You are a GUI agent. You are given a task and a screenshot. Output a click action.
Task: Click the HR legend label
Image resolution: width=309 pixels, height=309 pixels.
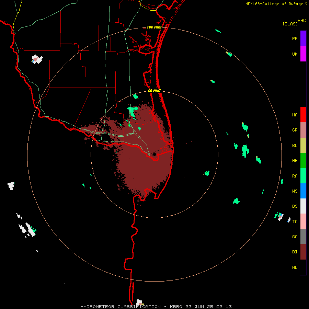pyautogui.click(x=295, y=161)
